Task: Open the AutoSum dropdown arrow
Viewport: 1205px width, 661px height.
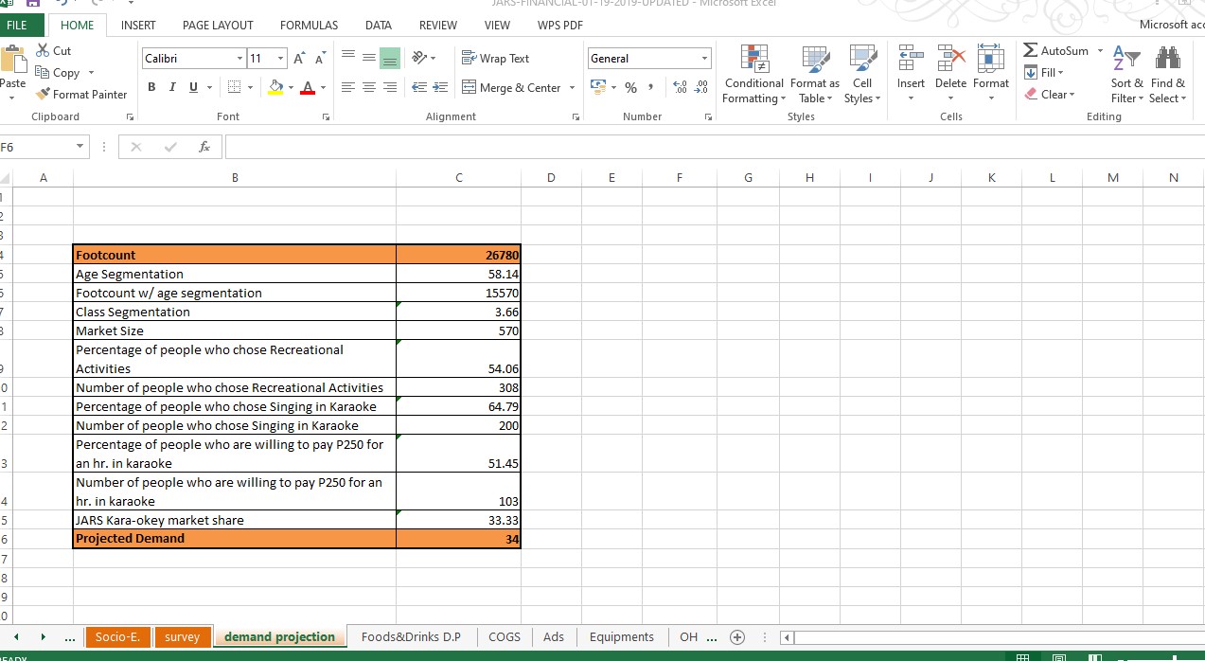Action: pyautogui.click(x=1100, y=50)
